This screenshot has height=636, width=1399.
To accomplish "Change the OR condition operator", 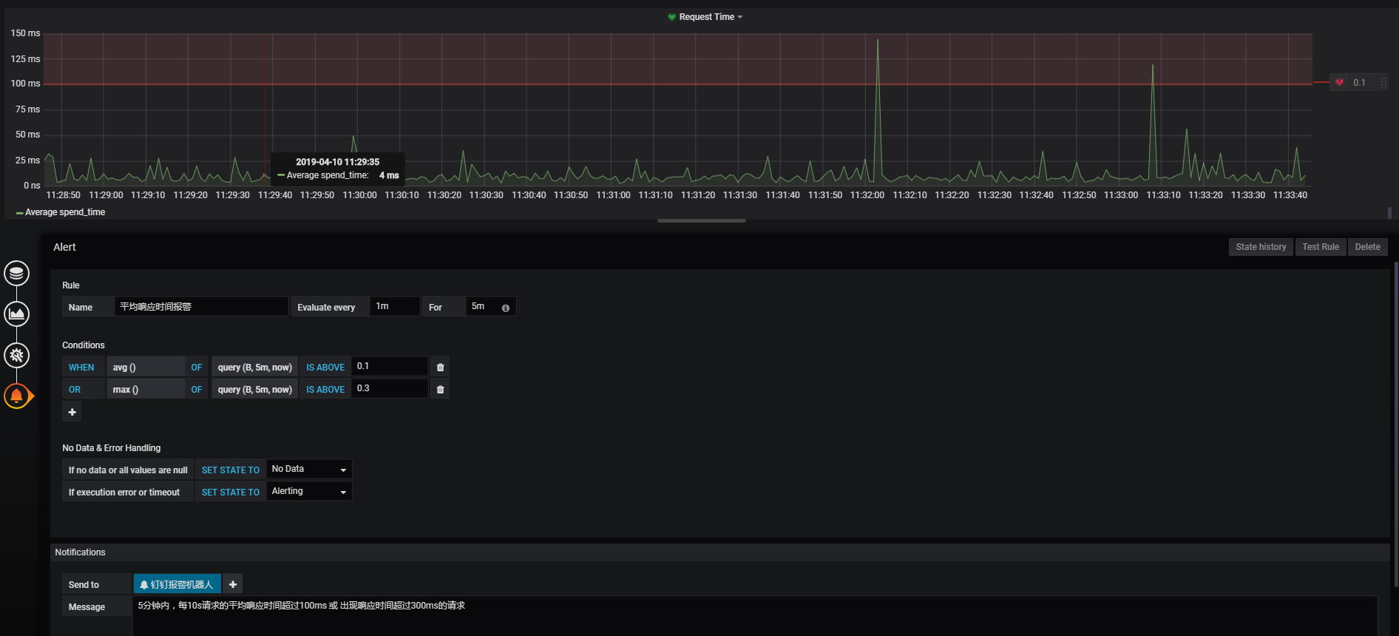I will (83, 389).
